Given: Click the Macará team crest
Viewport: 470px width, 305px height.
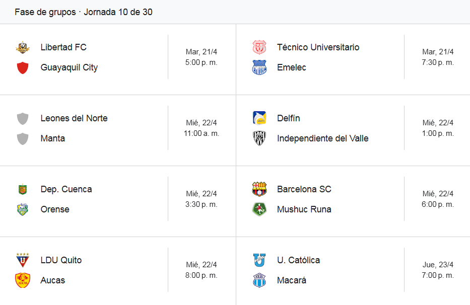Looking at the screenshot, I should tap(259, 280).
